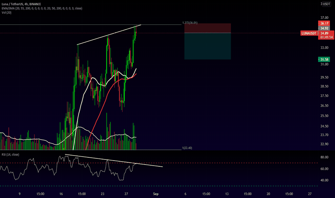335x198 pixels.
Task: Select the 1(22.40) Fibonacci label
Action: coord(187,148)
